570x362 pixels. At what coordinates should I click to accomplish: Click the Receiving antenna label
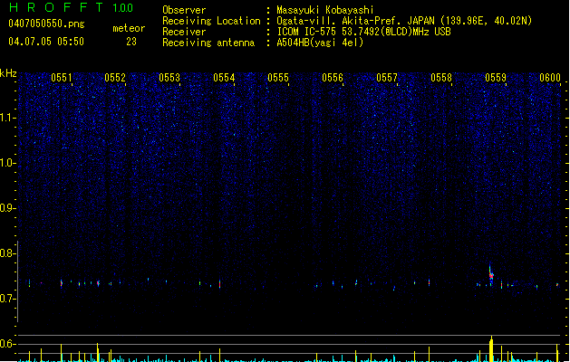[x=208, y=43]
